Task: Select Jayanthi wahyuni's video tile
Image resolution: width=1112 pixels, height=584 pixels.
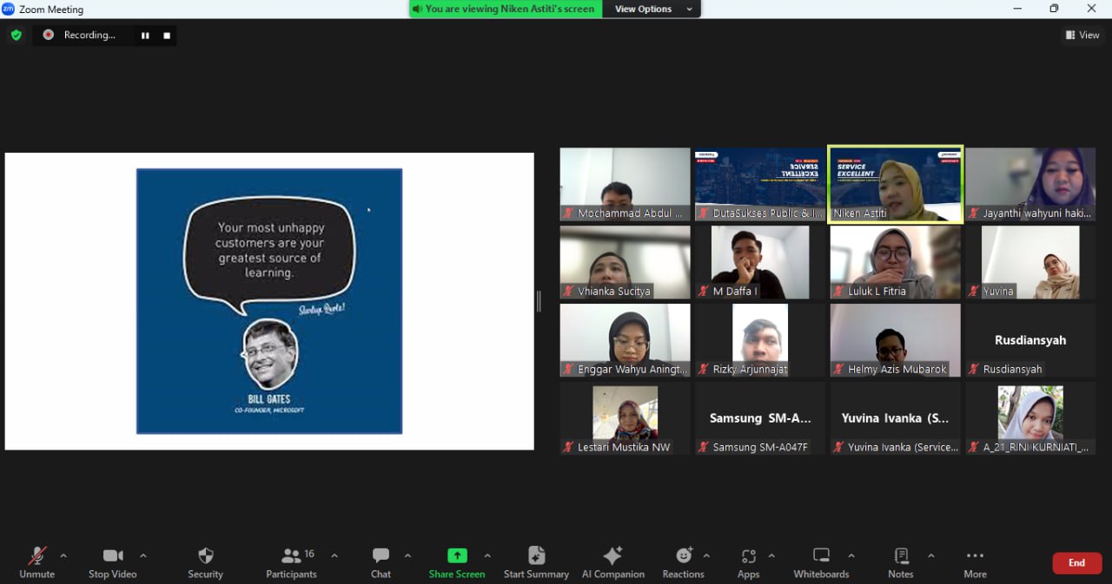Action: point(1030,185)
